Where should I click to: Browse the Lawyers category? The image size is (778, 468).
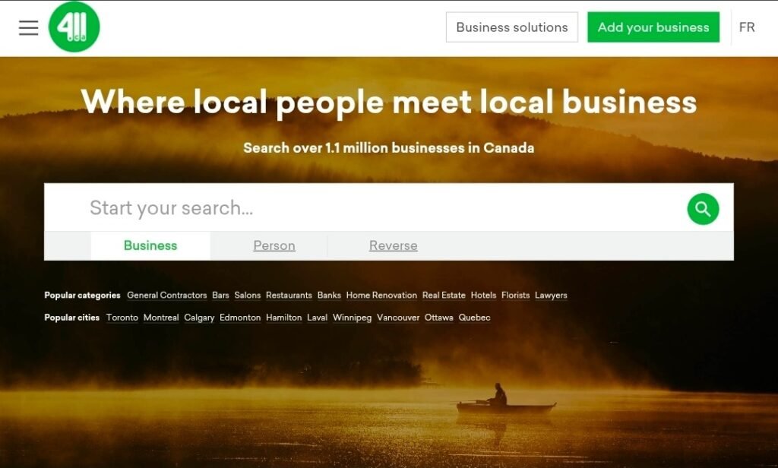[551, 296]
